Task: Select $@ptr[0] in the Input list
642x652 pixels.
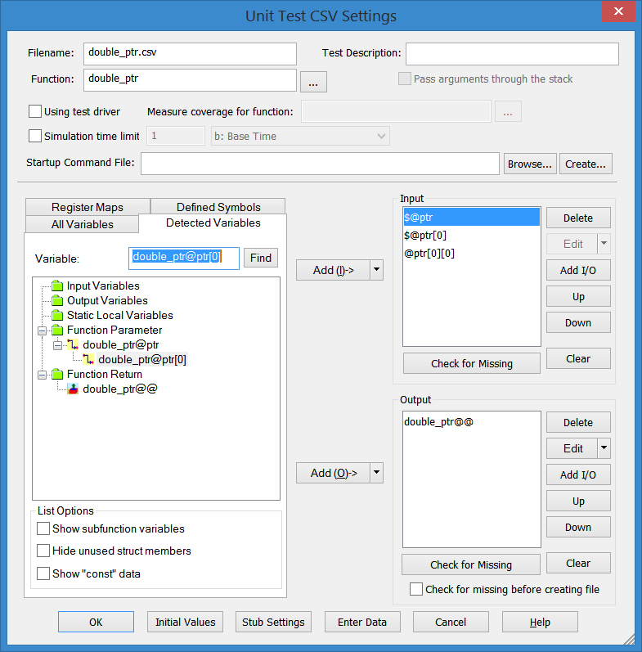Action: coord(425,236)
